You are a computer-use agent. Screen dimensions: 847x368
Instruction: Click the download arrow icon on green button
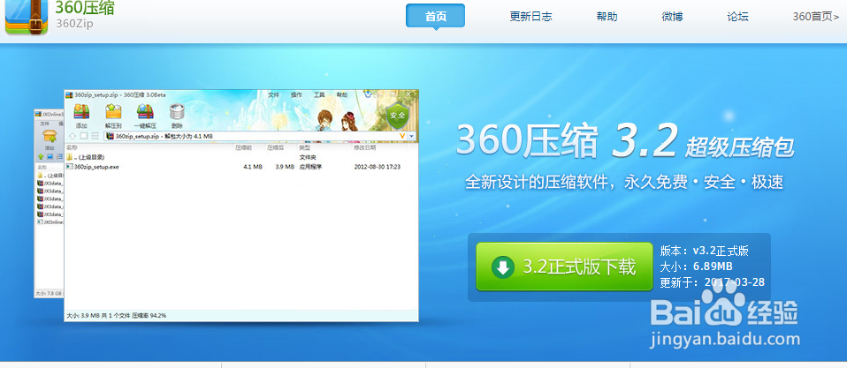(x=503, y=267)
